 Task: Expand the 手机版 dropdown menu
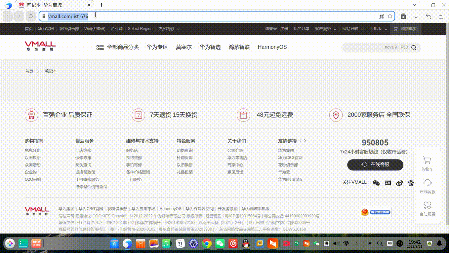click(378, 29)
